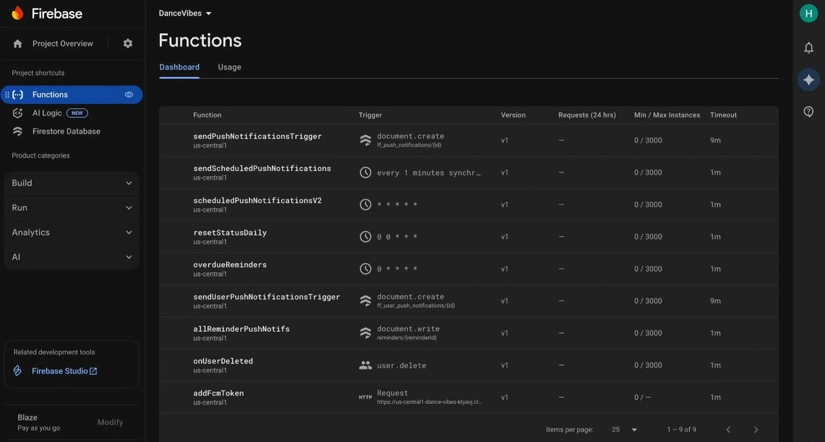Click the addFcmToken request URL
The height and width of the screenshot is (442, 825).
click(x=430, y=402)
